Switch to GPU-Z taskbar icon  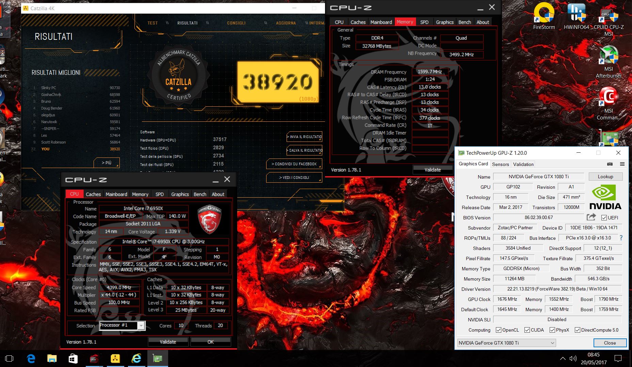click(x=158, y=358)
